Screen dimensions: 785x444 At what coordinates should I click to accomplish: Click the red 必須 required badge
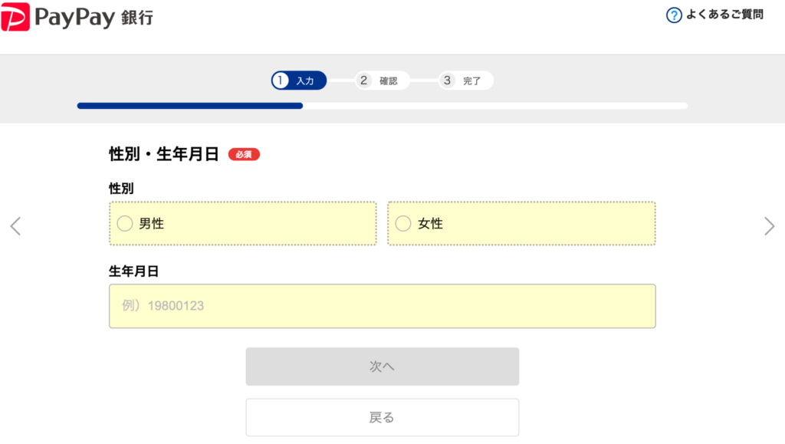244,155
